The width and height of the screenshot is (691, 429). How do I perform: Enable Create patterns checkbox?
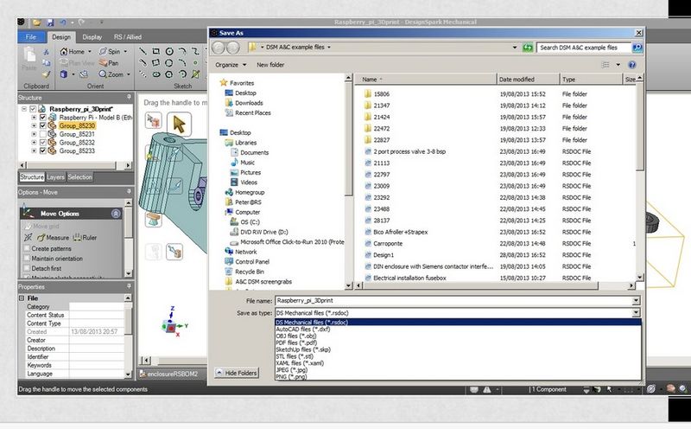click(27, 248)
